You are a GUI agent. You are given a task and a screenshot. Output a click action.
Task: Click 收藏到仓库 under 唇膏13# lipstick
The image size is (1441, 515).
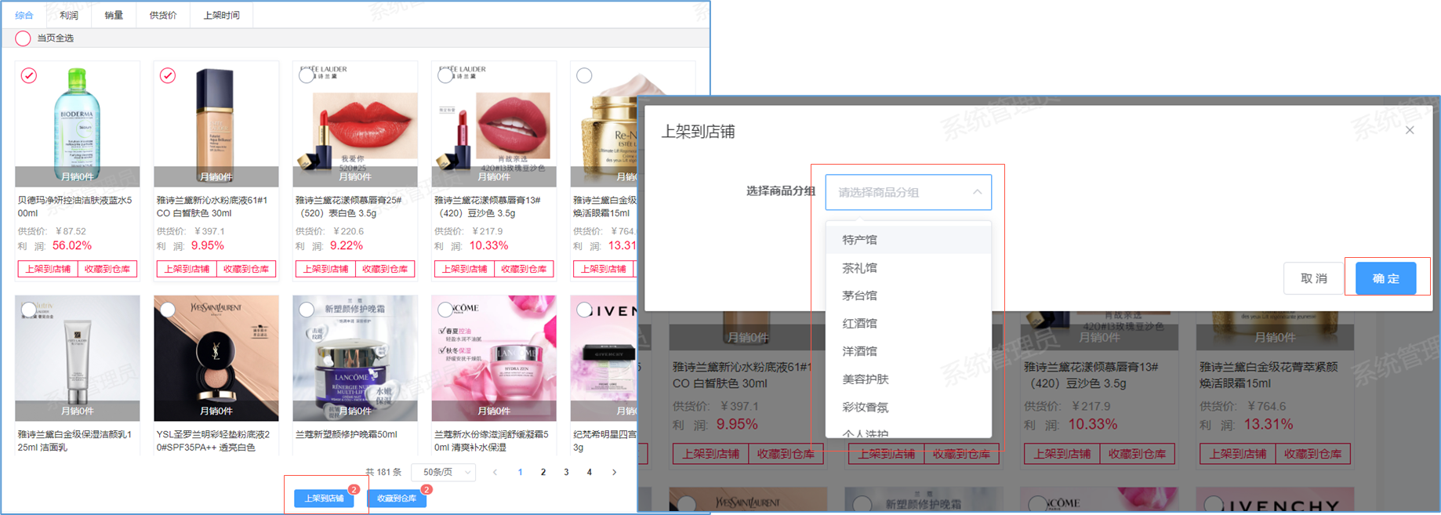(x=524, y=269)
